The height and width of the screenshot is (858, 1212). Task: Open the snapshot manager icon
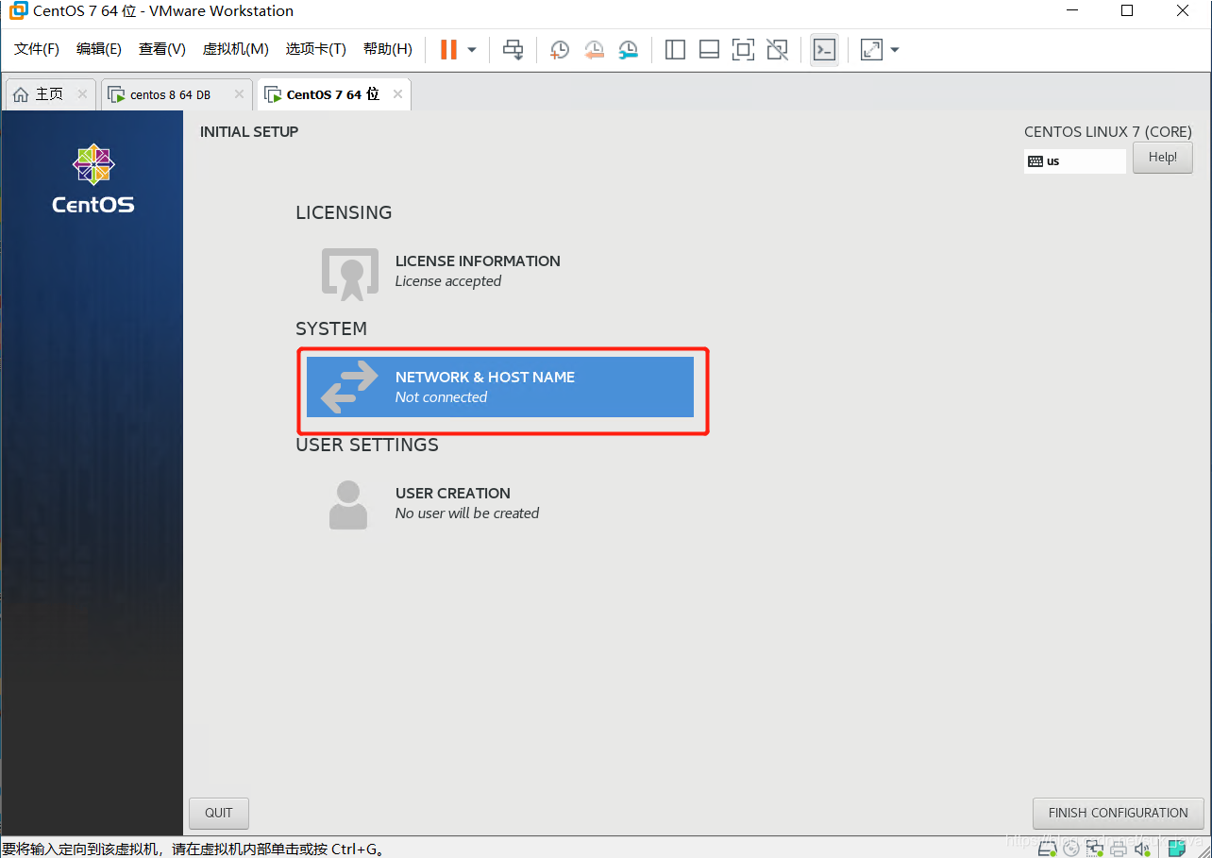(x=628, y=49)
